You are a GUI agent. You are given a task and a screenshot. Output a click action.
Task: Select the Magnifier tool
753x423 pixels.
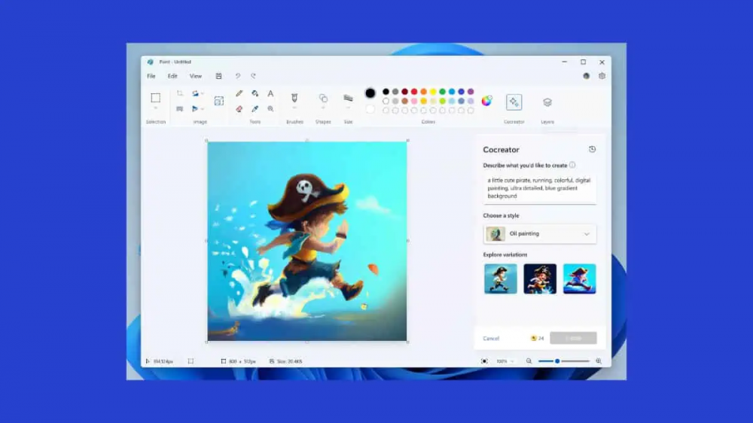click(270, 109)
